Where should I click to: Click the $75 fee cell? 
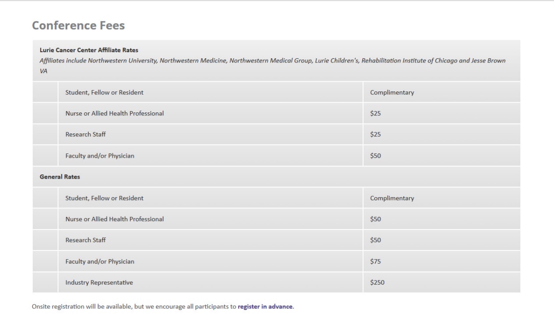375,261
